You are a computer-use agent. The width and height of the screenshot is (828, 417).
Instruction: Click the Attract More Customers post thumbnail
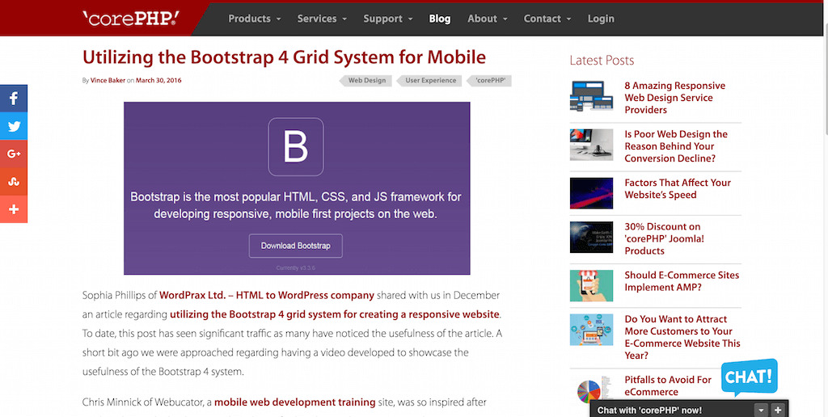point(591,330)
